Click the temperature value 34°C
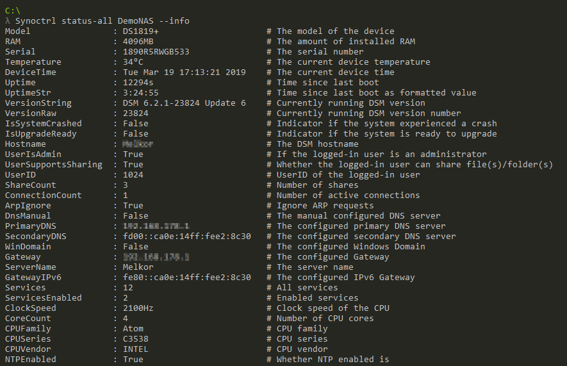The width and height of the screenshot is (567, 366). 133,62
